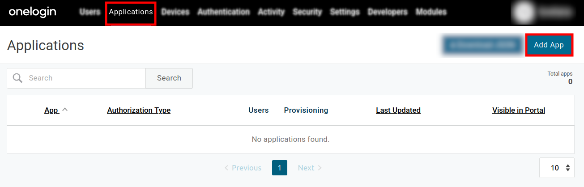
Task: Open the Users menu
Action: [x=90, y=12]
